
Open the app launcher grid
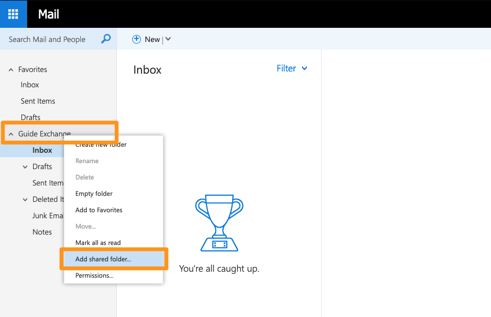tap(13, 14)
